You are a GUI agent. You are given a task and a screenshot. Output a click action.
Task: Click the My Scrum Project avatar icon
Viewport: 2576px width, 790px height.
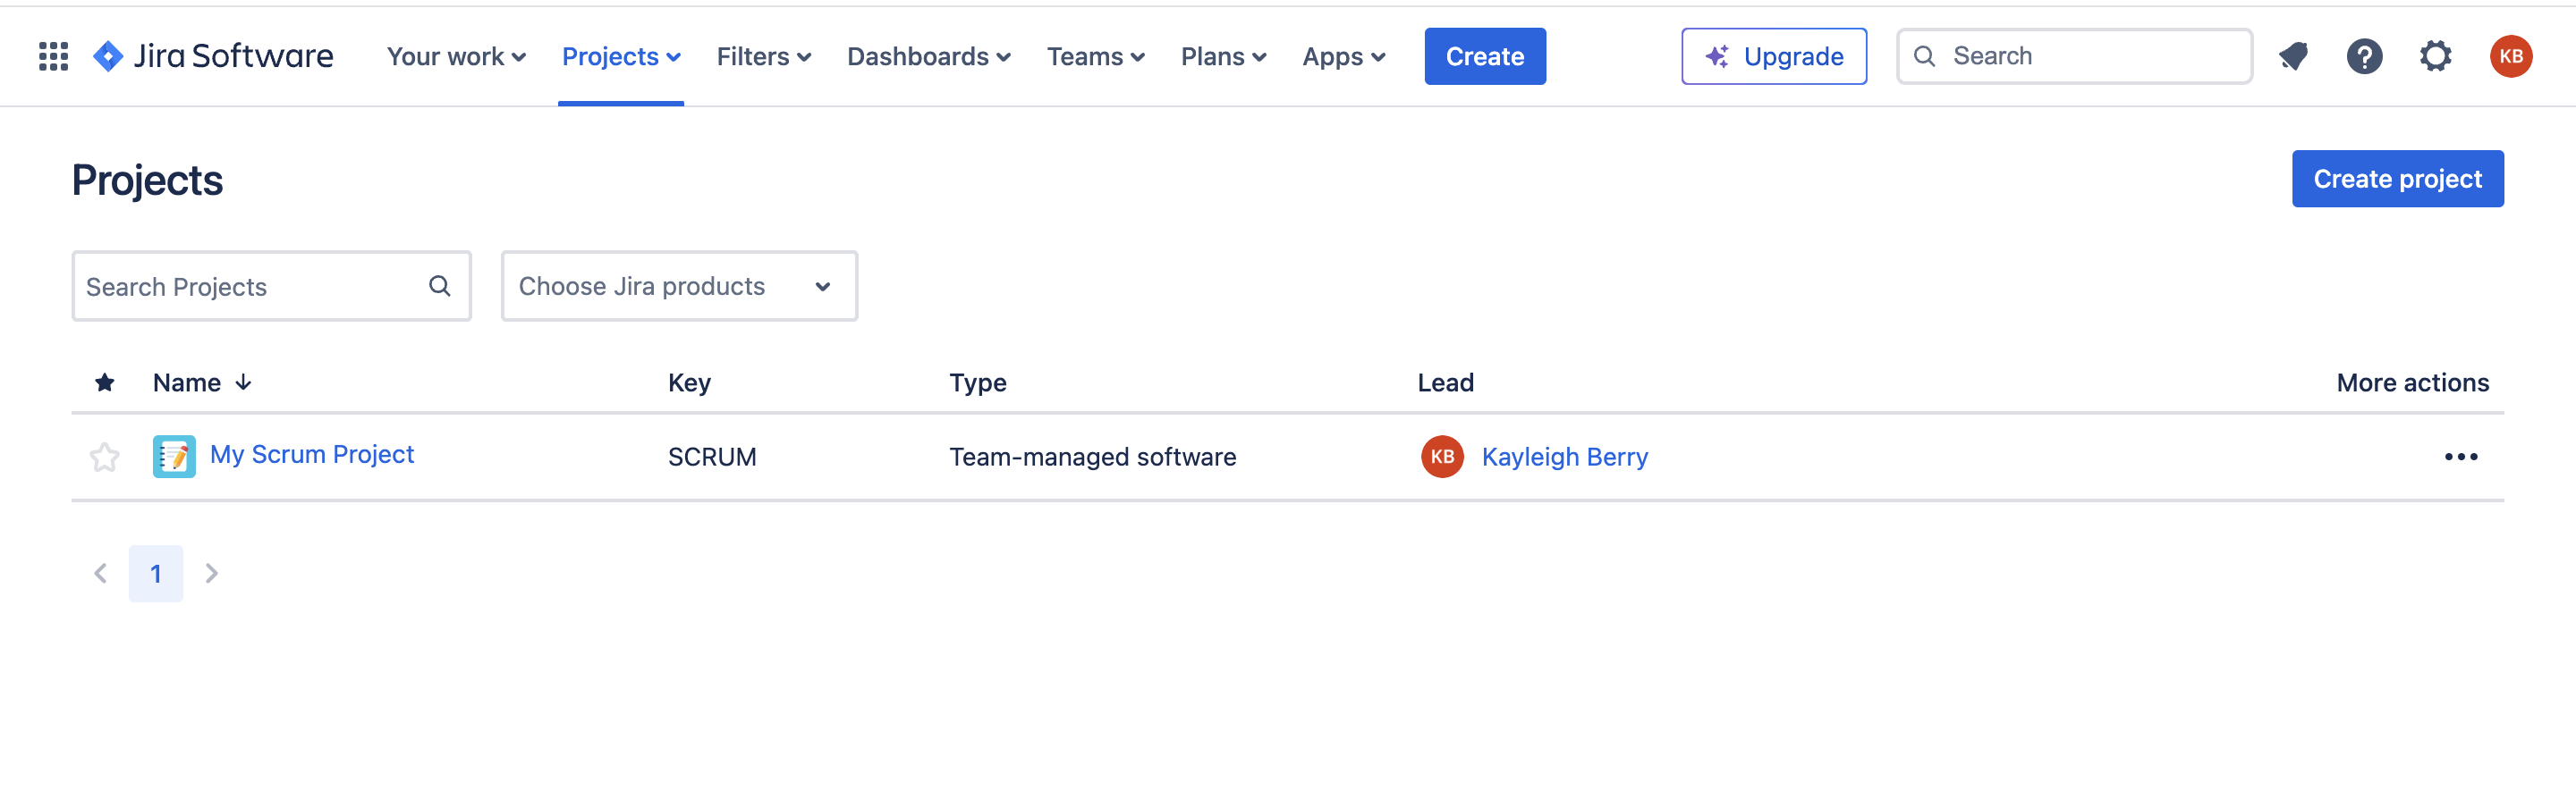(174, 457)
